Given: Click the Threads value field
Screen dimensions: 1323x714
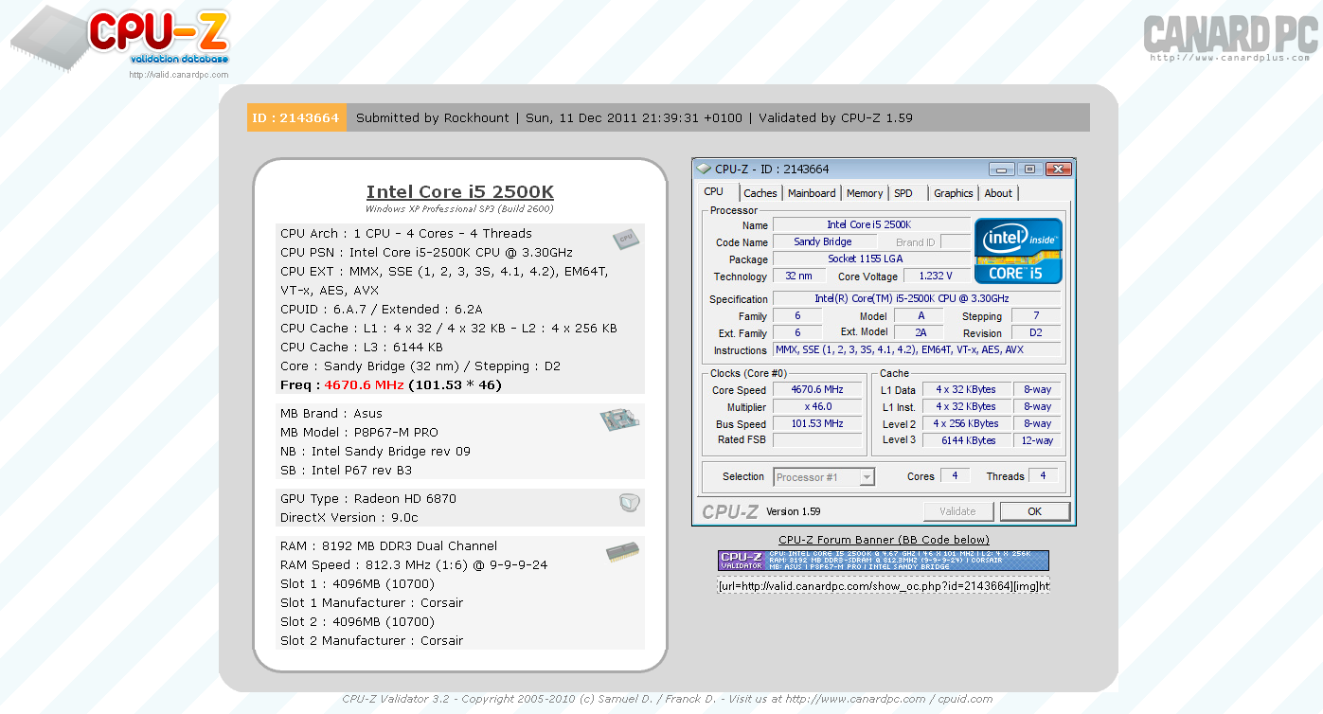Looking at the screenshot, I should [1044, 476].
